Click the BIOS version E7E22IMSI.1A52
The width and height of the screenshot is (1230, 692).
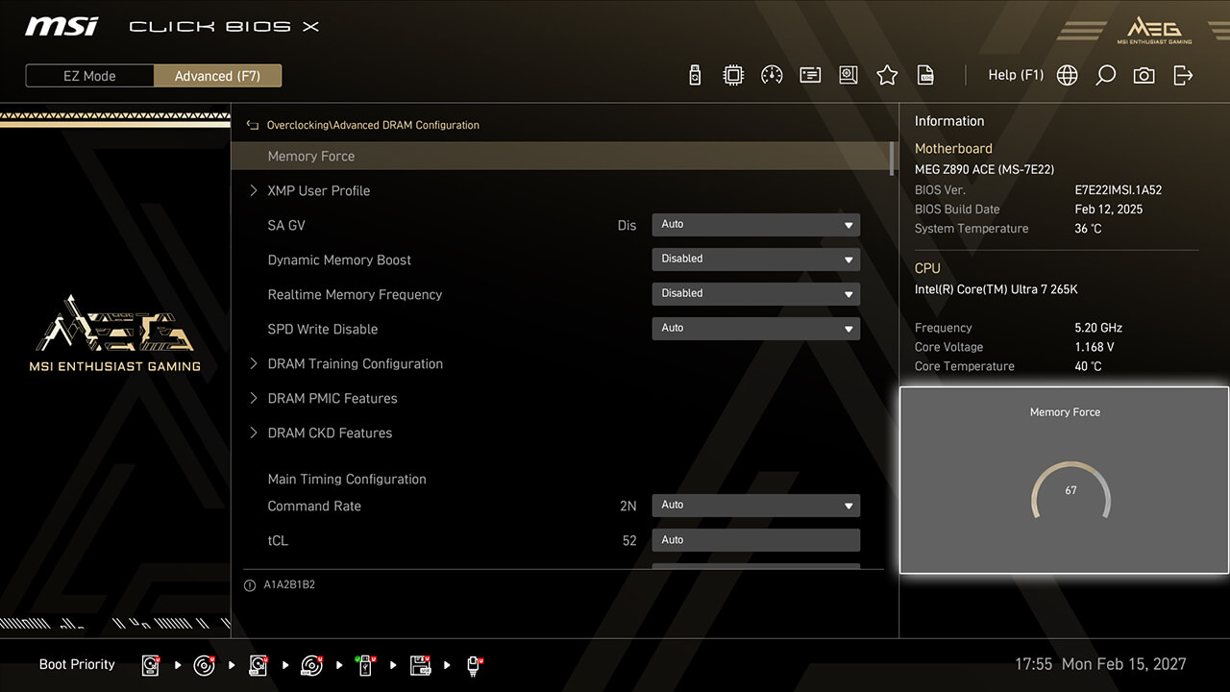click(1119, 190)
